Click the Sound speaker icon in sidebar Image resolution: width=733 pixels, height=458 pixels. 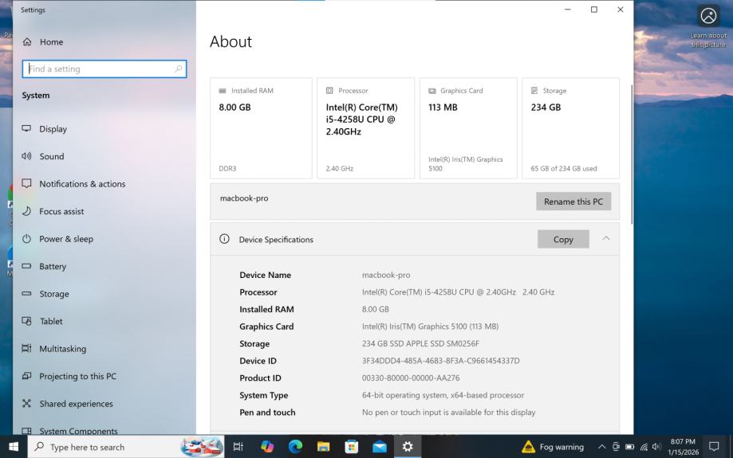click(26, 156)
